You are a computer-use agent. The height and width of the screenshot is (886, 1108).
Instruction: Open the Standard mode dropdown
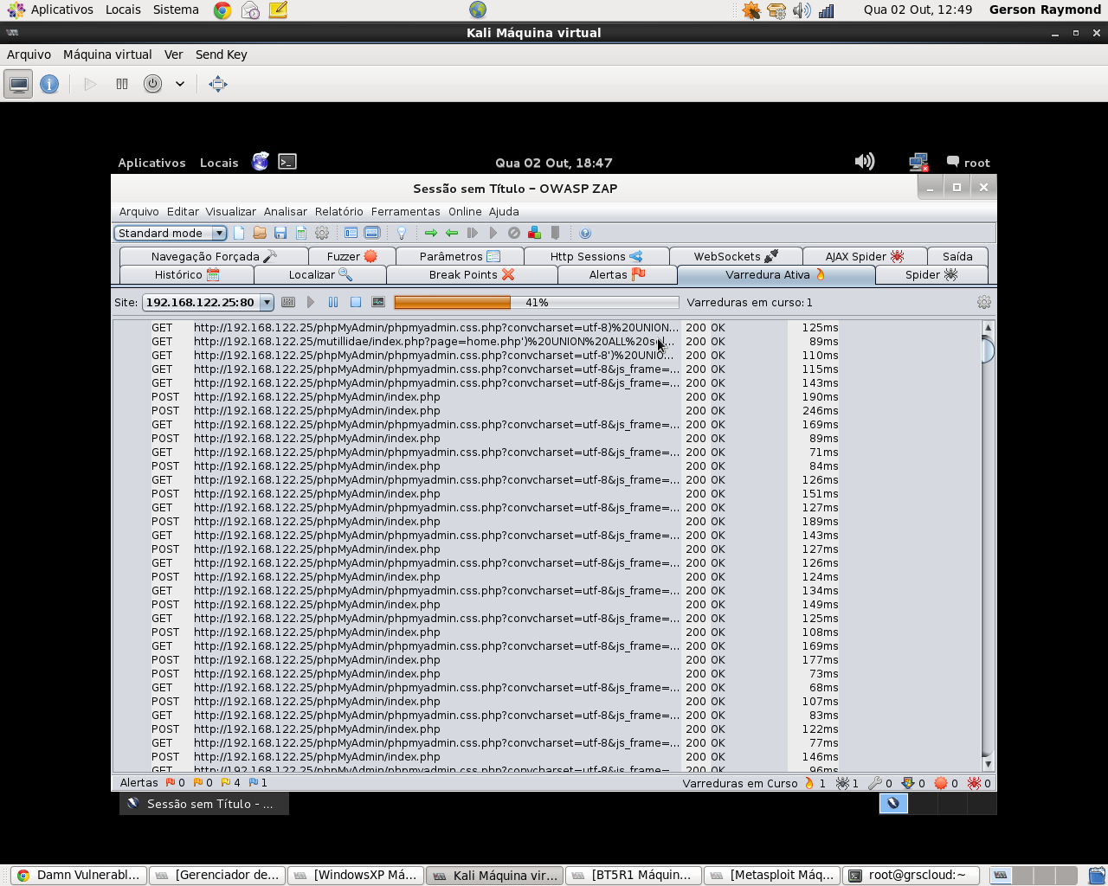[x=171, y=233]
